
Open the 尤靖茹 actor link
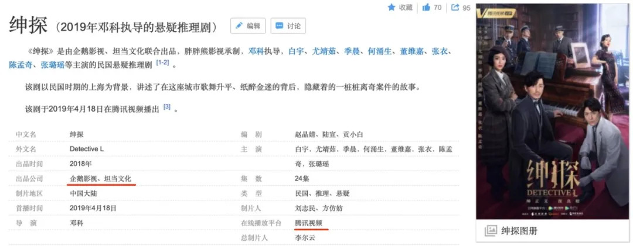[x=324, y=51]
